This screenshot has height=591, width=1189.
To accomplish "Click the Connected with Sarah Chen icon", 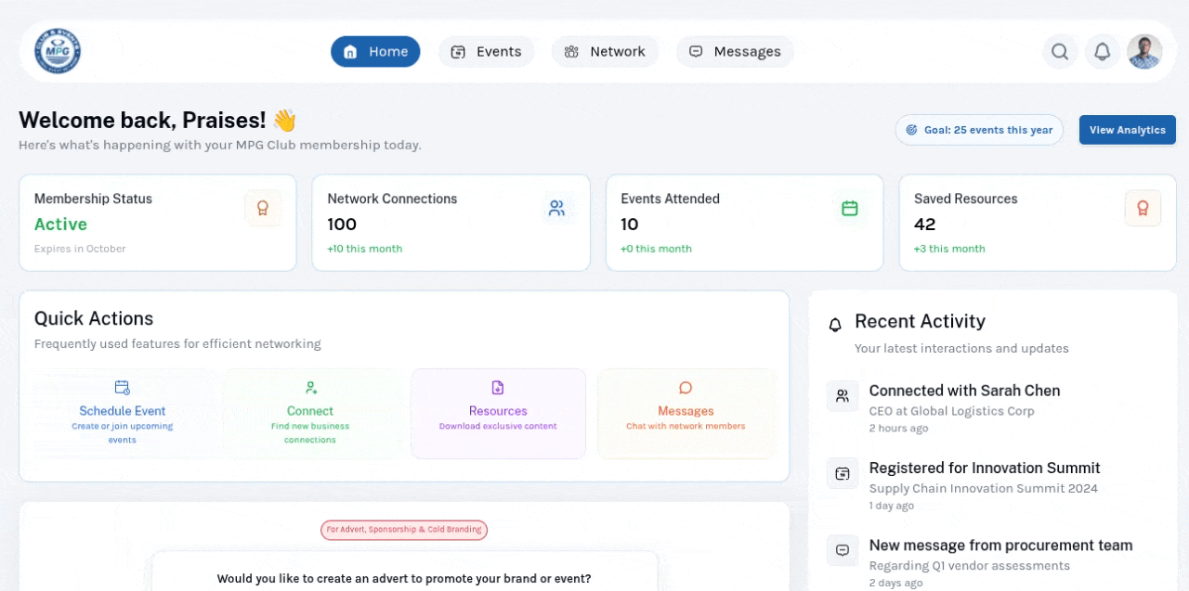I will pos(843,396).
